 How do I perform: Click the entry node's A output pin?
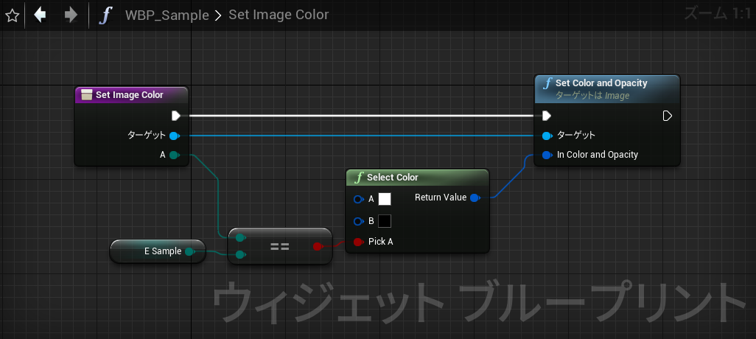point(175,155)
